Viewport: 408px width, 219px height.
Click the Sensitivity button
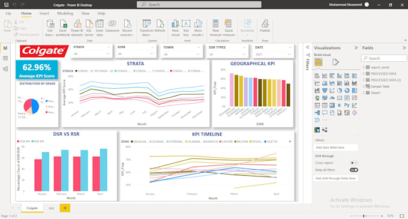[247, 28]
